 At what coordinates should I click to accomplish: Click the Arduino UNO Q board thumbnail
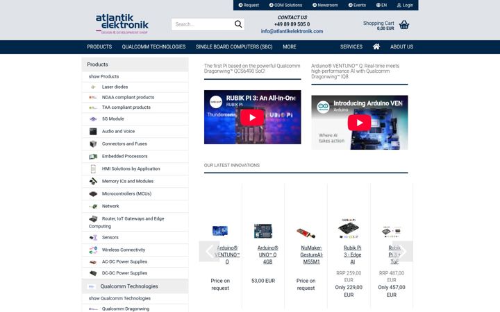(263, 231)
